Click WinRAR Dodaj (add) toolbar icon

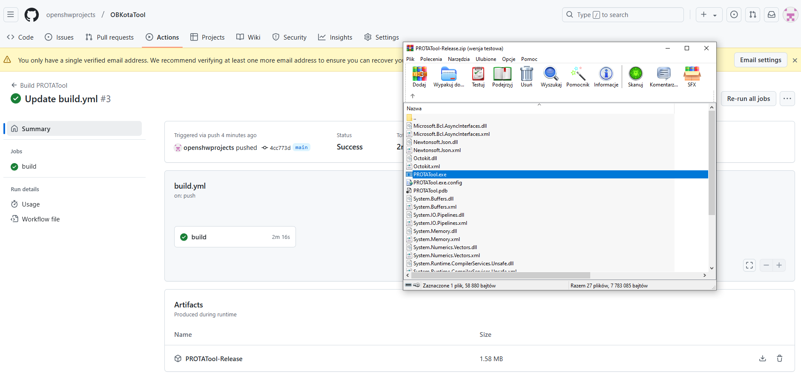pos(419,77)
